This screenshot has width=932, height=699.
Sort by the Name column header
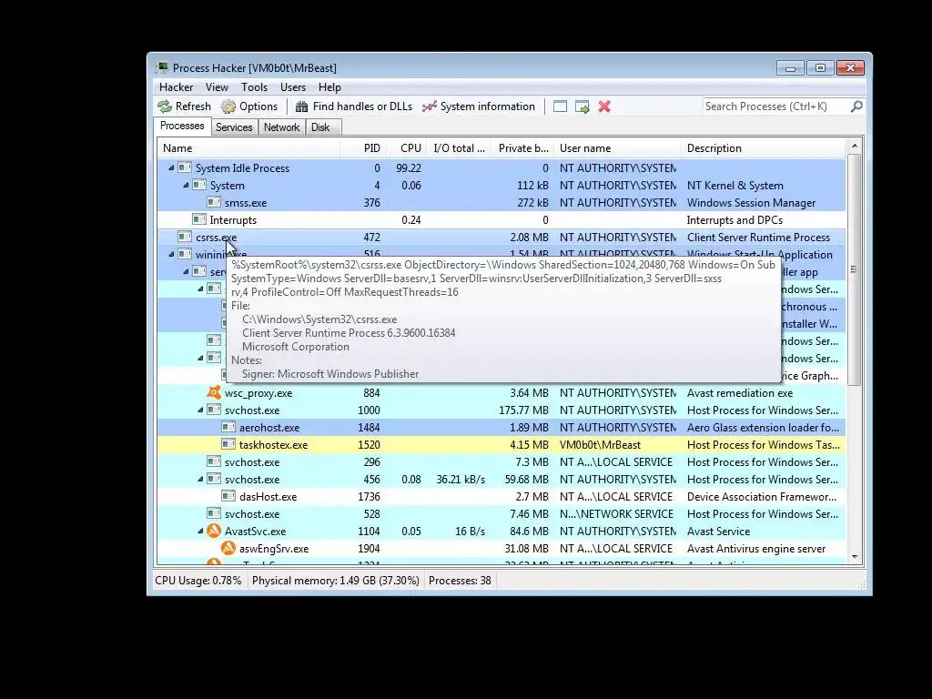tap(248, 148)
